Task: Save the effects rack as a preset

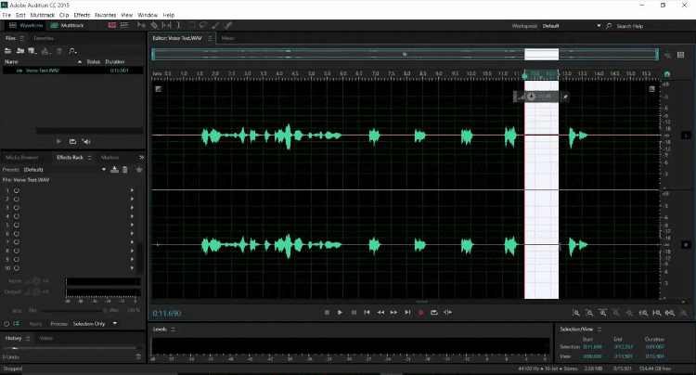Action: click(114, 170)
